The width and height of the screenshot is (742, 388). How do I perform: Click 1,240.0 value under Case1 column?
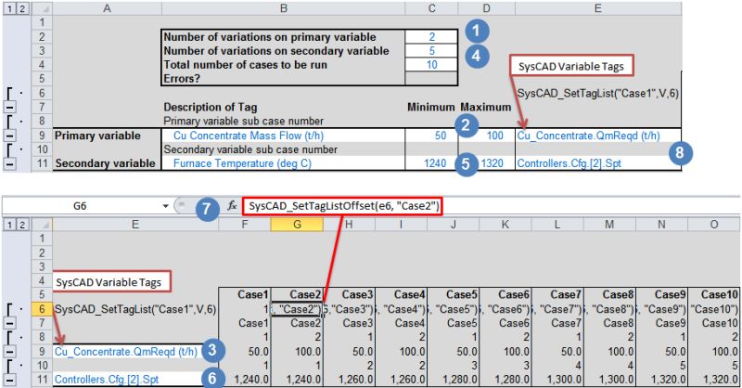tap(245, 380)
